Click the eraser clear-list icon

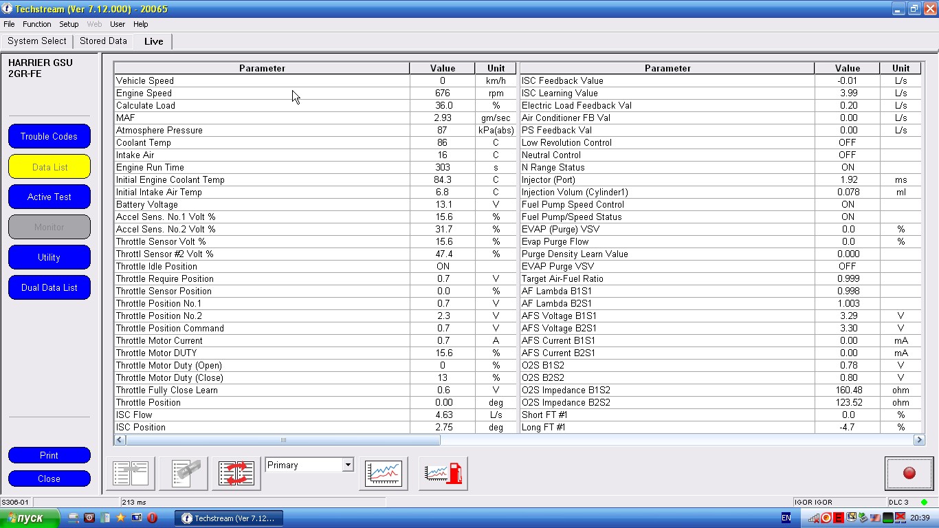pyautogui.click(x=184, y=473)
